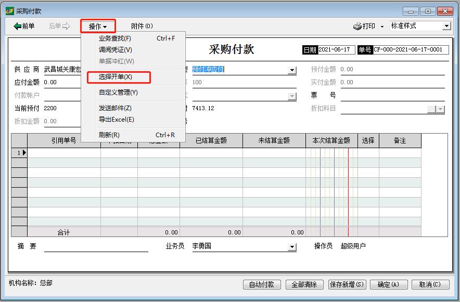Click the 备注 column header
Viewport: 460px width, 302px height.
tap(400, 140)
